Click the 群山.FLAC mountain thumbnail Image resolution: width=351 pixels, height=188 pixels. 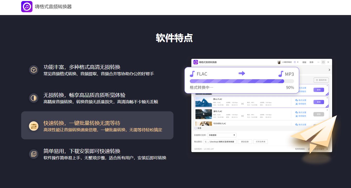pos(204,102)
